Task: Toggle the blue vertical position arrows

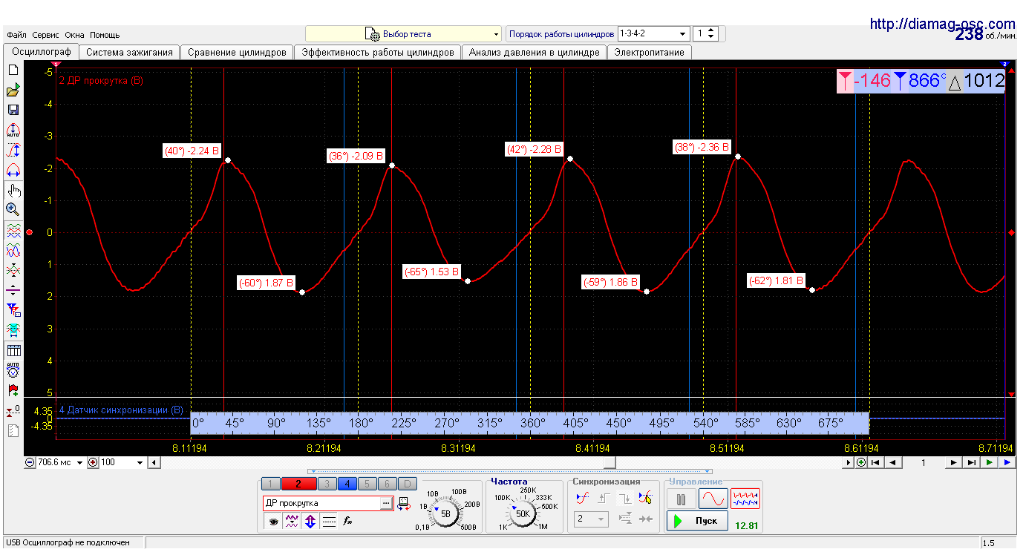Action: pos(310,522)
